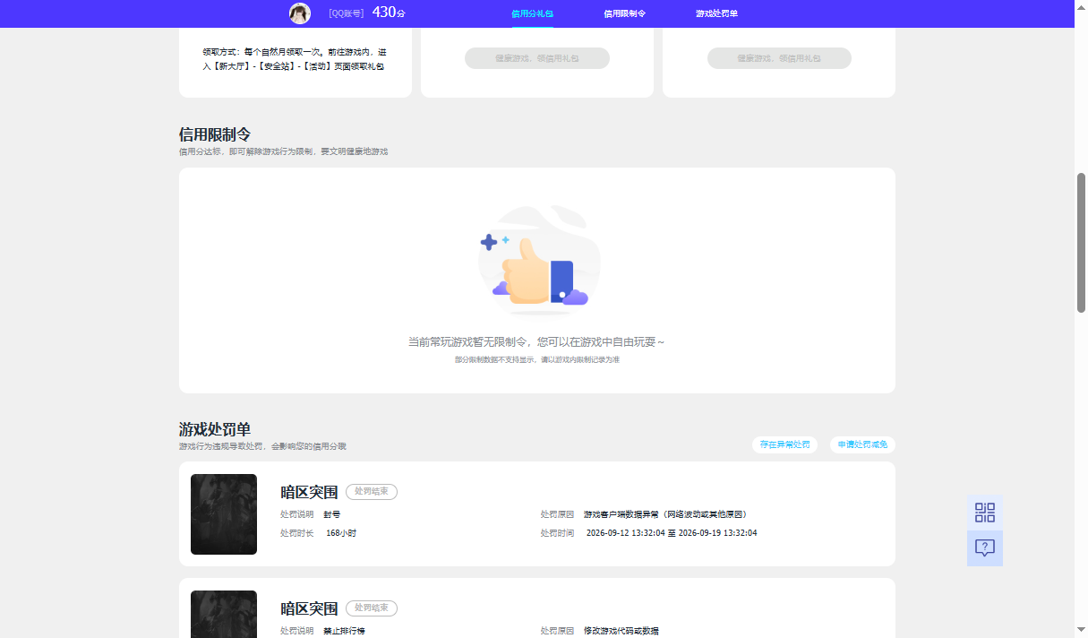Click the 2026-09-12 13:32:04 penalty time range
This screenshot has width=1088, height=638.
coord(672,533)
